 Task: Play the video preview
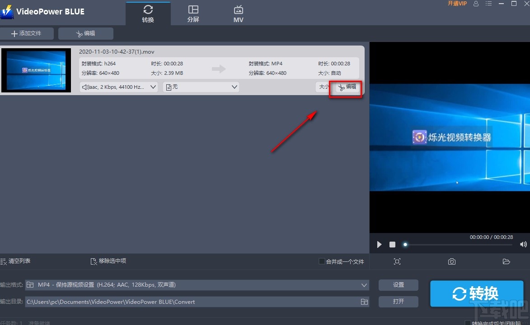[379, 244]
